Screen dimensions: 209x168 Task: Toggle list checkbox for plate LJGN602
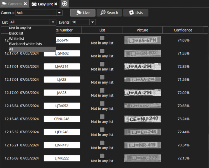coord(102,51)
